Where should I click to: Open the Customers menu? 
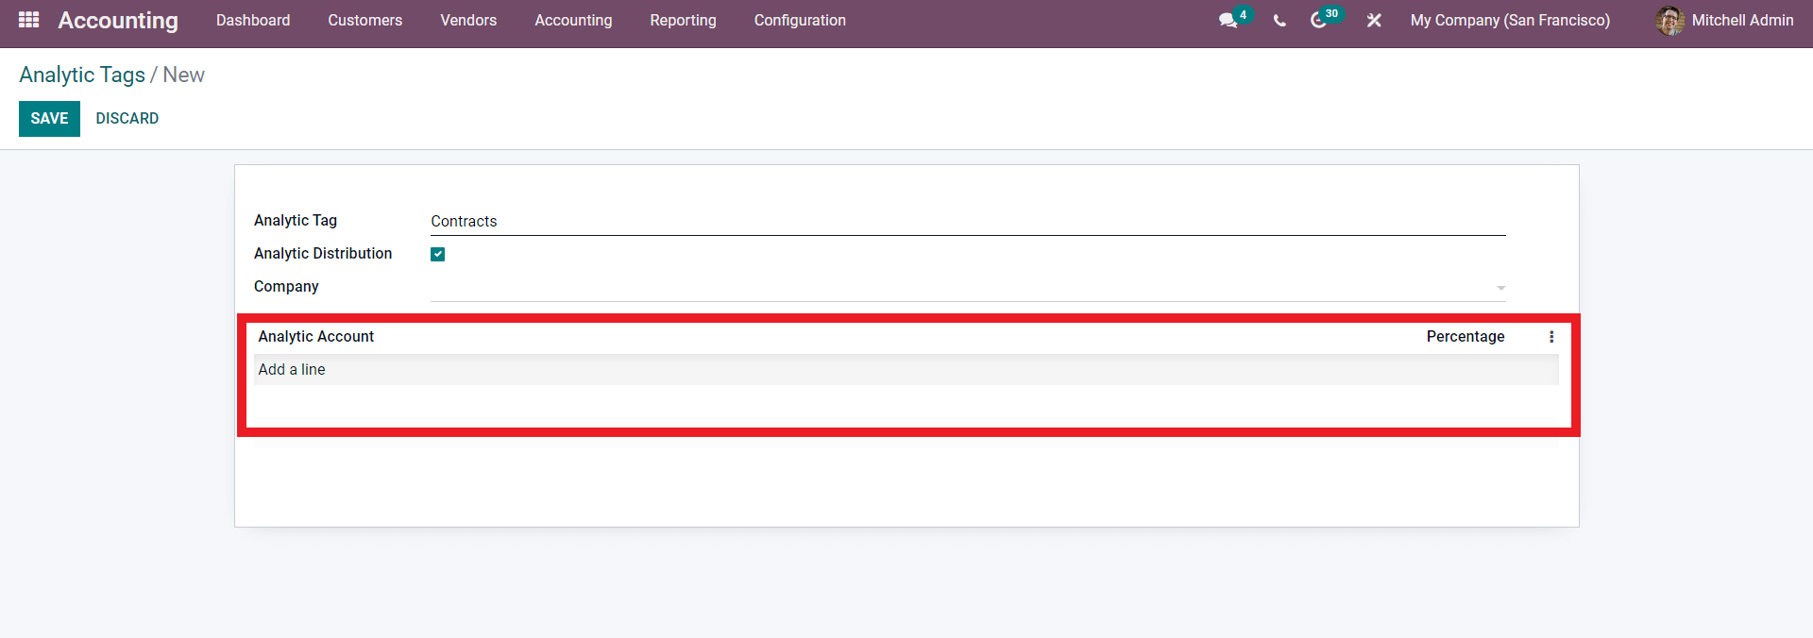pyautogui.click(x=365, y=20)
